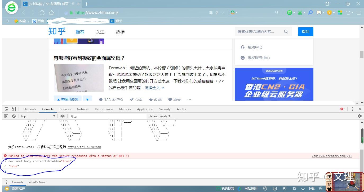The height and width of the screenshot is (192, 364).
Task: Reload the page with the refresh icon
Action: [42, 13]
